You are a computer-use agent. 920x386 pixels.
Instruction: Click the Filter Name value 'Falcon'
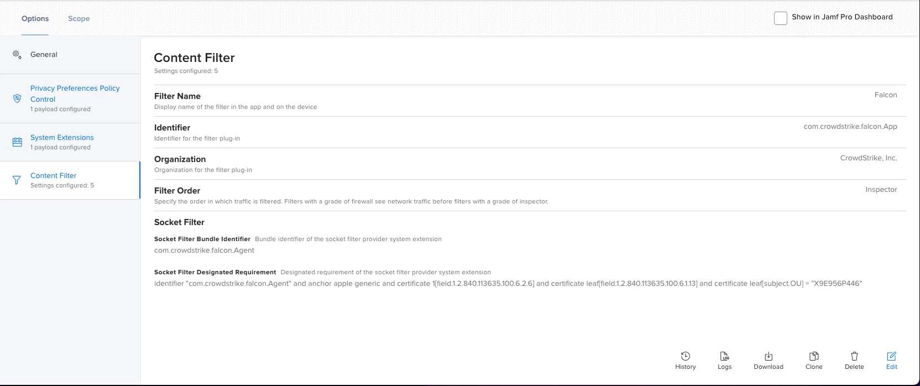886,95
